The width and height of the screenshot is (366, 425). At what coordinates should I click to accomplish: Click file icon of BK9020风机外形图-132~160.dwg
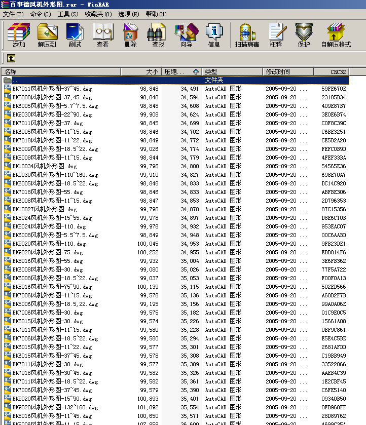8,407
